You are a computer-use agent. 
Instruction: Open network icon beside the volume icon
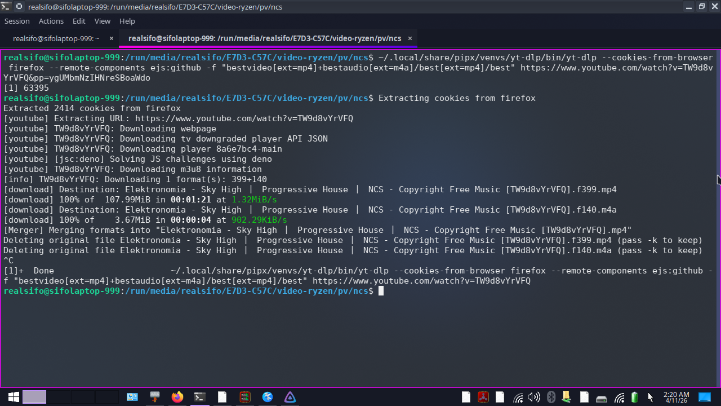click(x=518, y=398)
